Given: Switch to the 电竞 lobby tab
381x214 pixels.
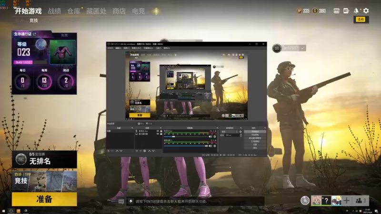Looking at the screenshot, I should click(x=139, y=11).
